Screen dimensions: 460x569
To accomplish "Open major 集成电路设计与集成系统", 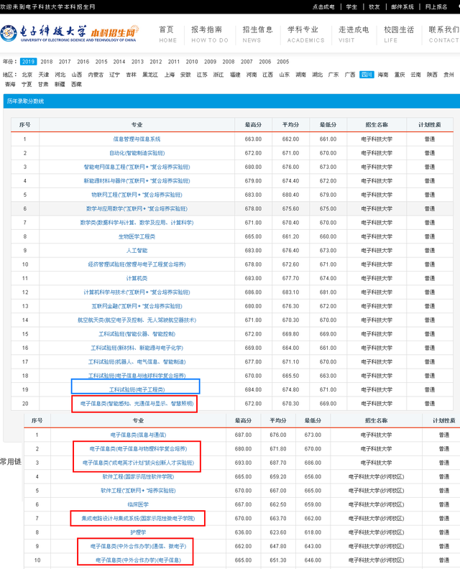I will [138, 519].
